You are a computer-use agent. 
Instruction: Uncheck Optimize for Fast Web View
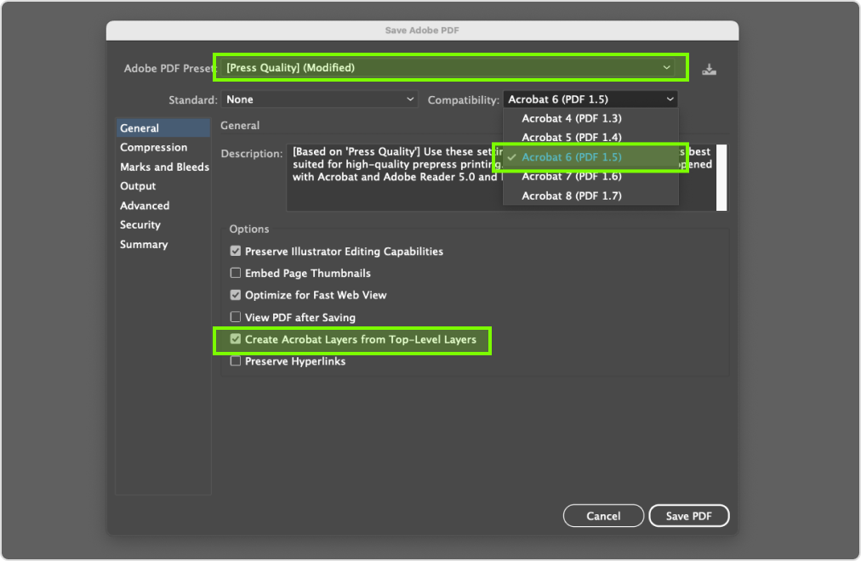coord(236,295)
